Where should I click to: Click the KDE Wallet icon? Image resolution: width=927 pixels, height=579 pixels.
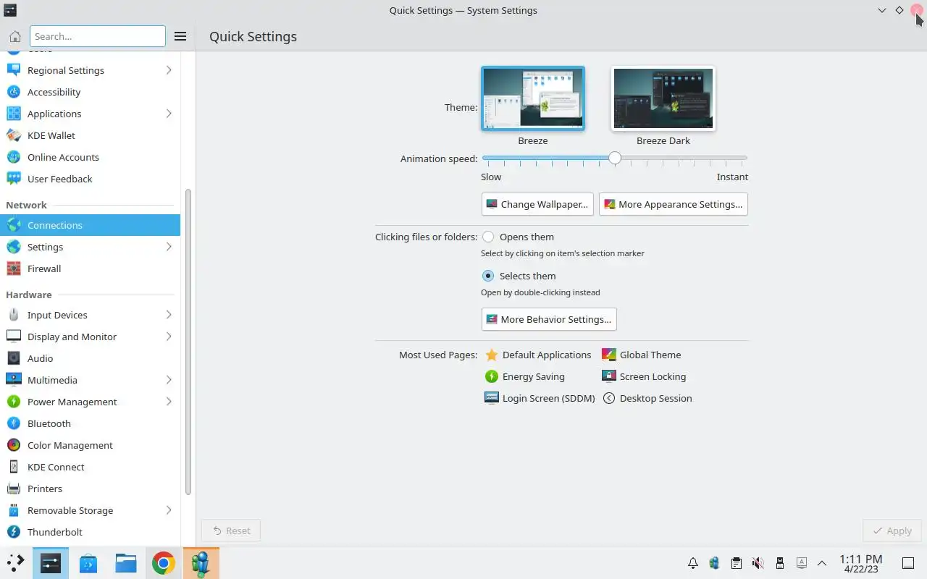[13, 135]
